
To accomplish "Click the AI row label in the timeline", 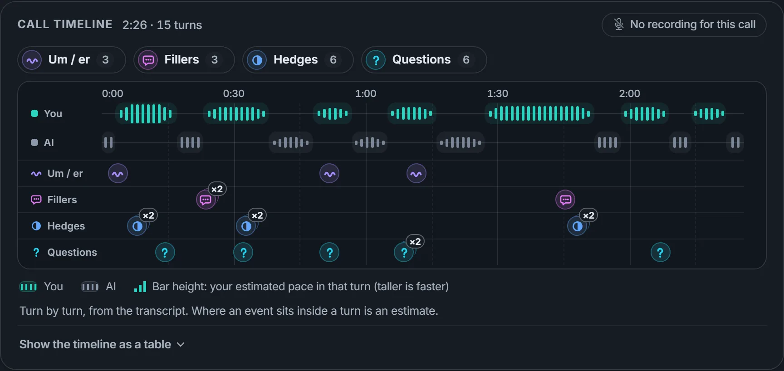I will click(x=42, y=142).
